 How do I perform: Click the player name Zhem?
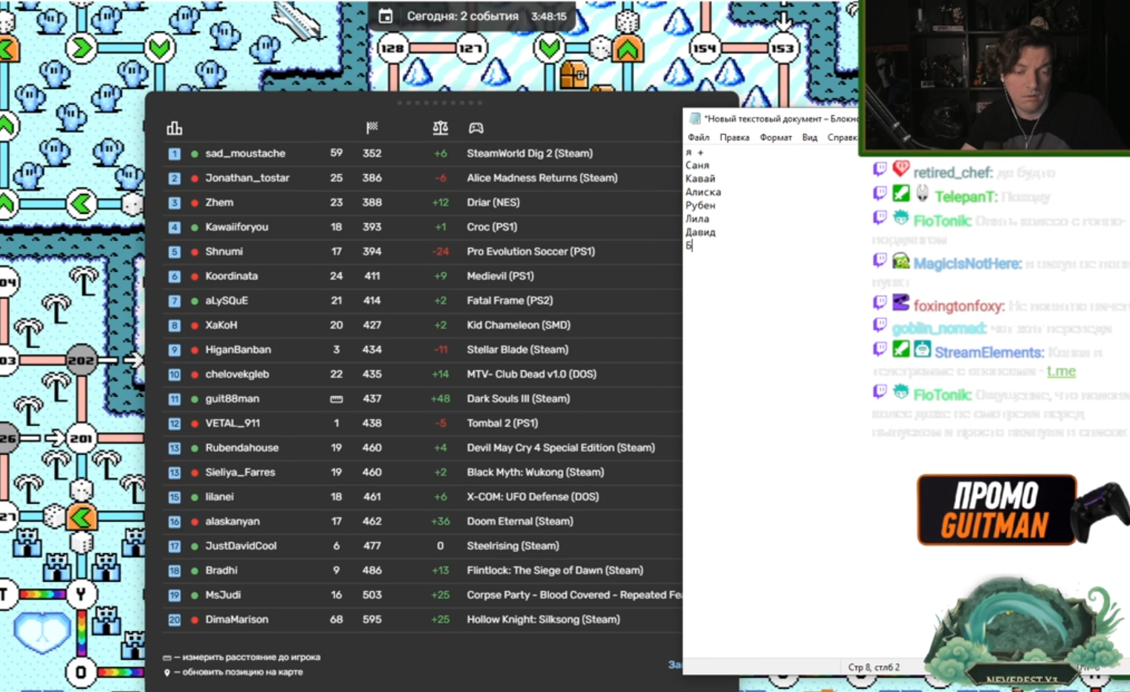[x=219, y=203]
